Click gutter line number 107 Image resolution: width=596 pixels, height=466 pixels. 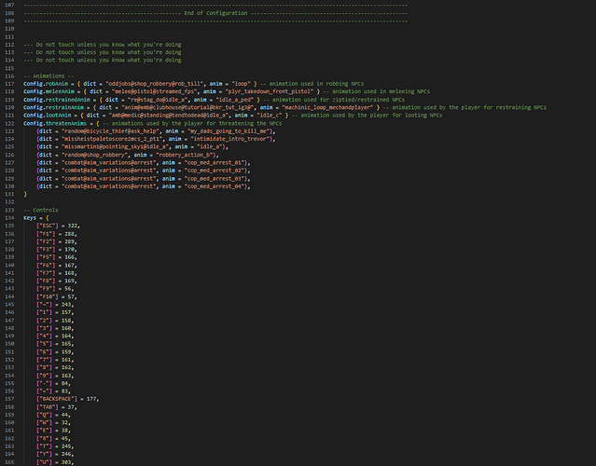[x=9, y=5]
